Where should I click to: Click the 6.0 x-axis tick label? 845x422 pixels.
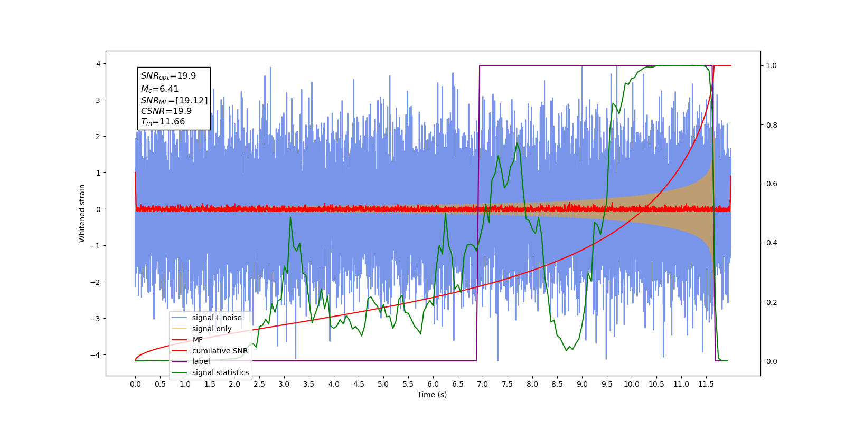pyautogui.click(x=433, y=384)
